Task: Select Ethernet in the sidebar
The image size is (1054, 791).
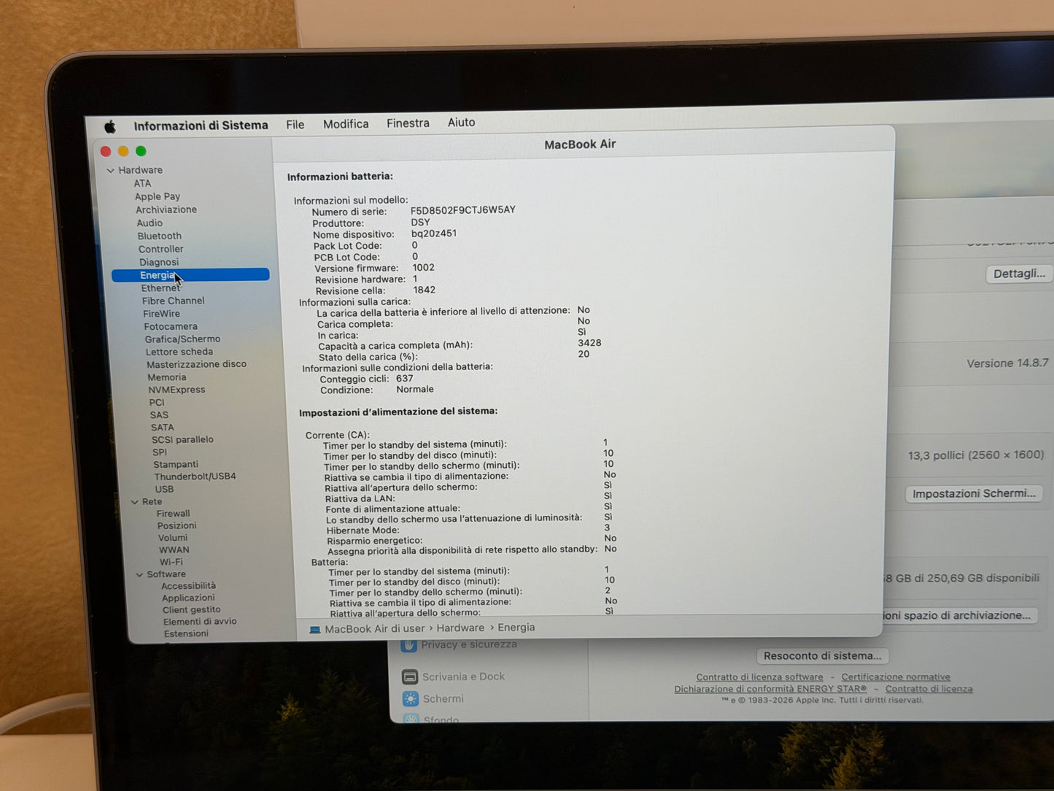Action: pyautogui.click(x=160, y=288)
